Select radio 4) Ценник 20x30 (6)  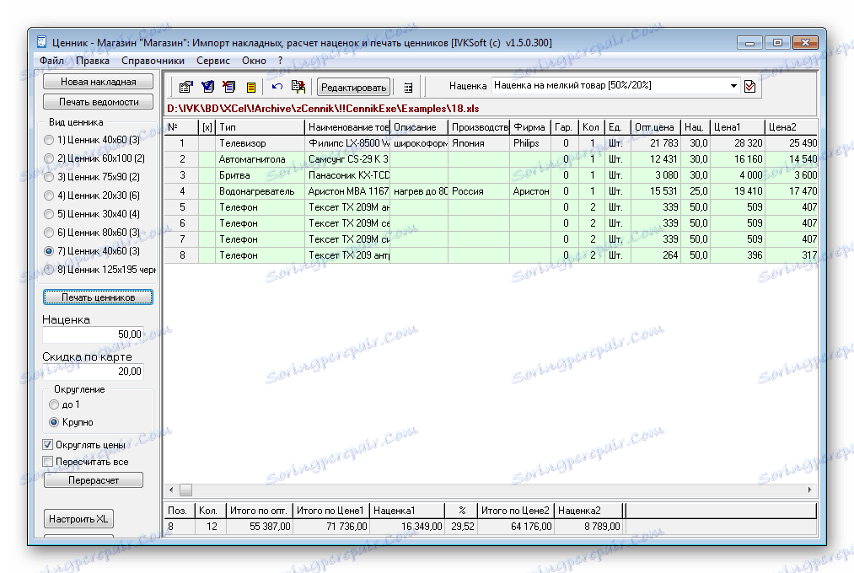(49, 195)
